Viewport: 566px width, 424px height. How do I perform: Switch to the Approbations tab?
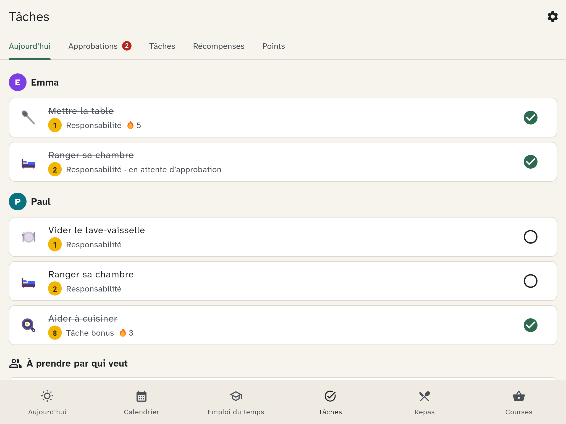pos(100,46)
